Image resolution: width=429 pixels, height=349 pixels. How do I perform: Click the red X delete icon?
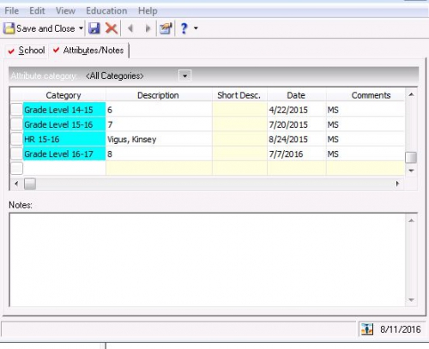[112, 28]
